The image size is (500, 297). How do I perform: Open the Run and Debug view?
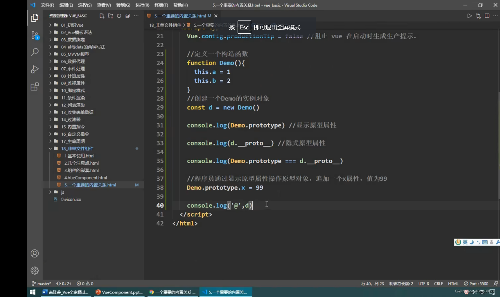pyautogui.click(x=34, y=69)
